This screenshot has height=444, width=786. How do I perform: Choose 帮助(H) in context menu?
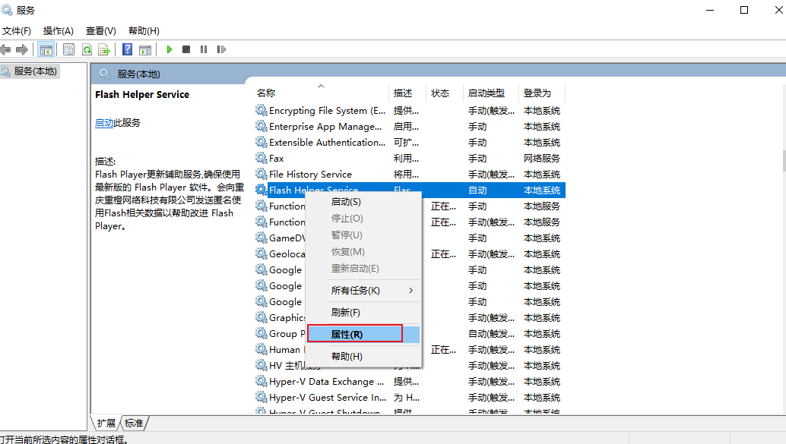363,357
